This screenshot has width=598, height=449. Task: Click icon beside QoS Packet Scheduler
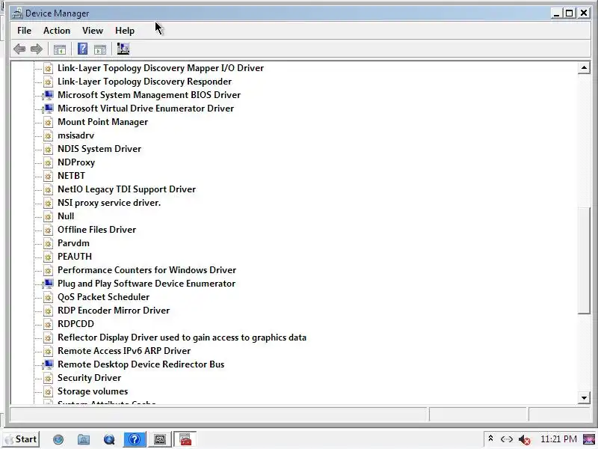[48, 297]
